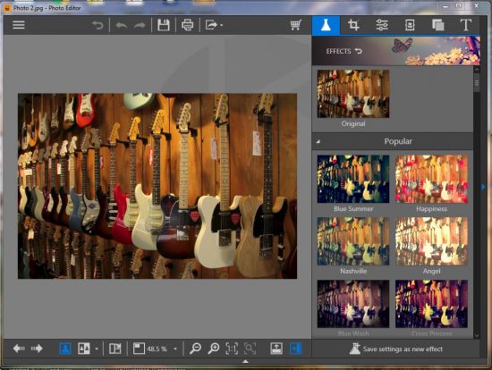The height and width of the screenshot is (370, 492).
Task: Click the 48.5 % zoom value
Action: click(x=157, y=349)
